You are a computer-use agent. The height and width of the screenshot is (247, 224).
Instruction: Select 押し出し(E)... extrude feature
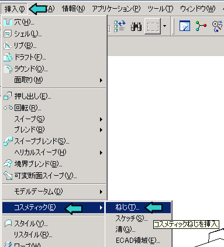point(54,96)
